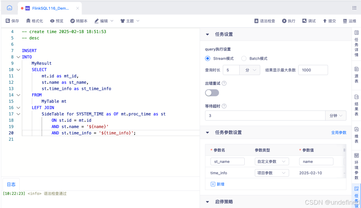
Task: Place cursor on '${name}' text
Action: click(x=98, y=127)
